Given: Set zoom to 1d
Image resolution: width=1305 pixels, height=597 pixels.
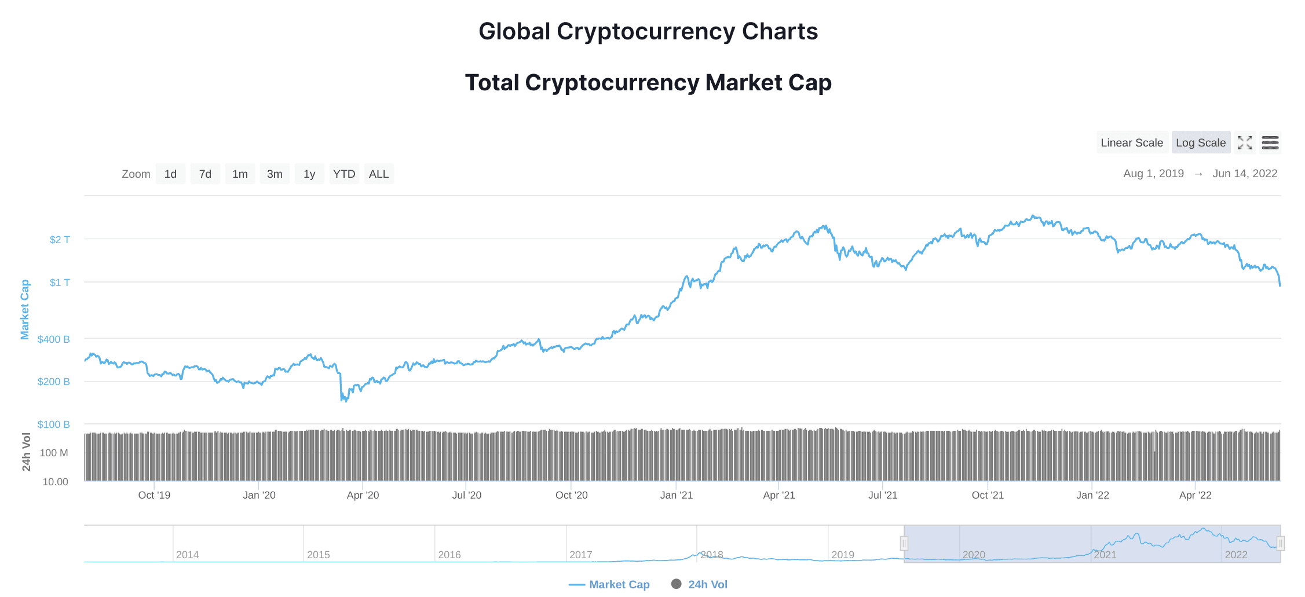Looking at the screenshot, I should [170, 174].
